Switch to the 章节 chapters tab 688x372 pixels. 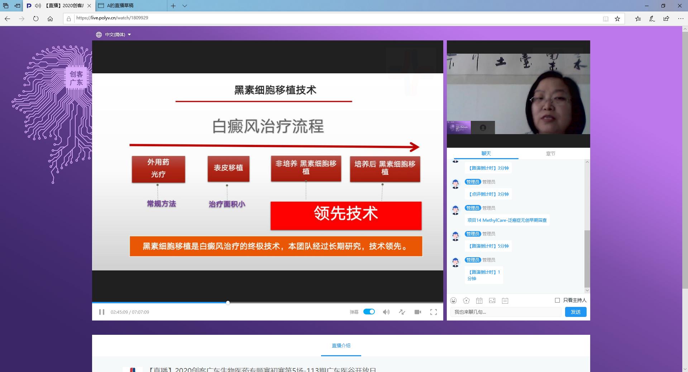click(x=550, y=153)
